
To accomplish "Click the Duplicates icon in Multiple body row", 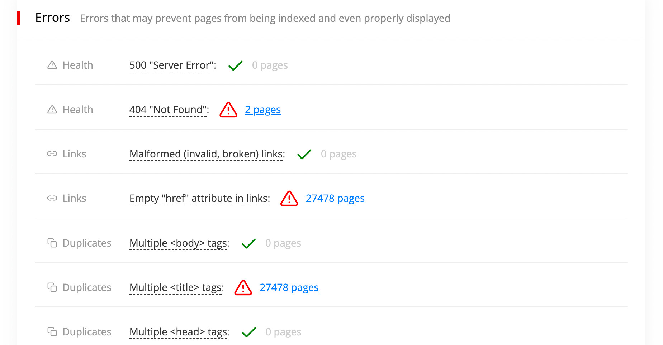I will tap(52, 243).
